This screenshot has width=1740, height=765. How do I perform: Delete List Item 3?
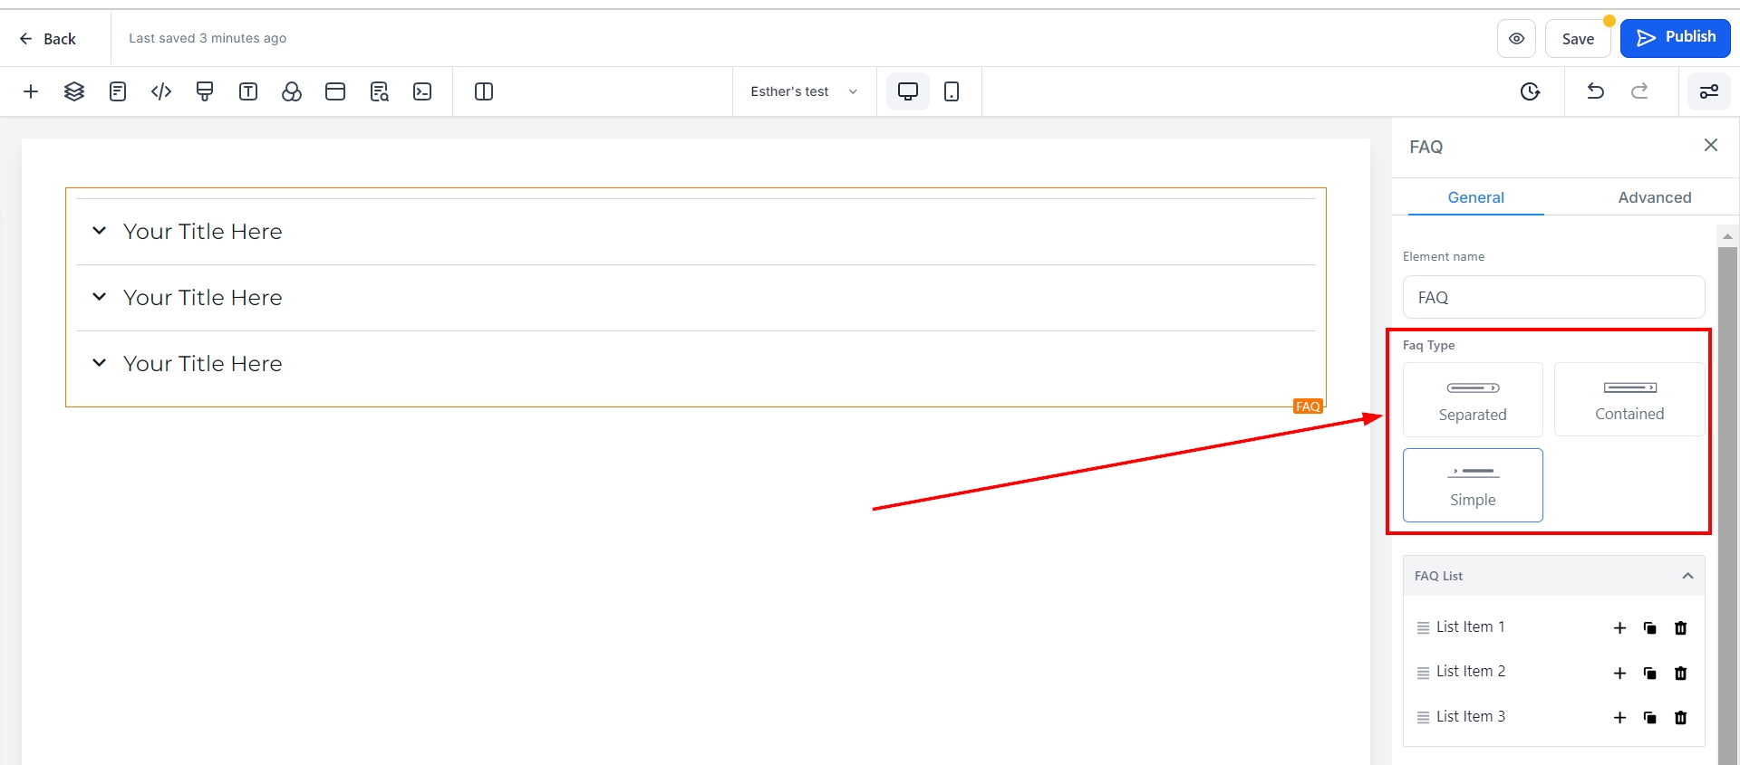click(x=1681, y=717)
